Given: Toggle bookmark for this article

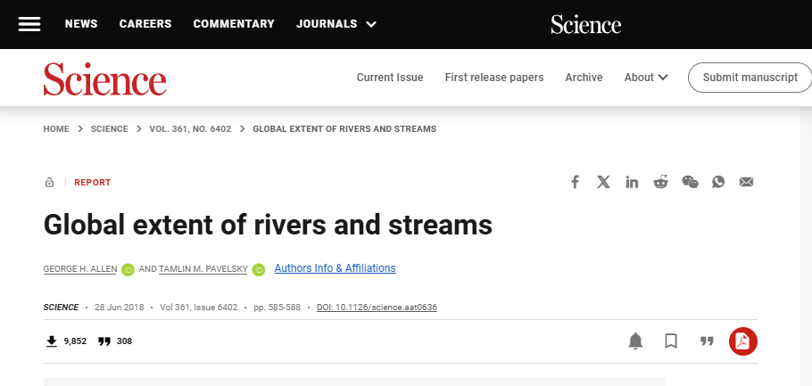Looking at the screenshot, I should click(x=671, y=341).
